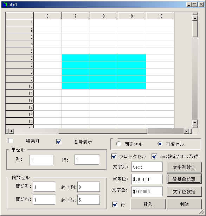Click the 削除 button
Viewport: 206px width, 216px height.
(184, 204)
